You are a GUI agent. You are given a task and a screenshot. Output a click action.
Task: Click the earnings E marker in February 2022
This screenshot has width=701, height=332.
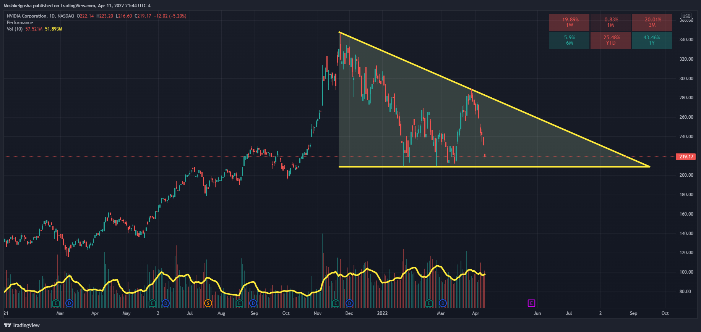(x=429, y=303)
